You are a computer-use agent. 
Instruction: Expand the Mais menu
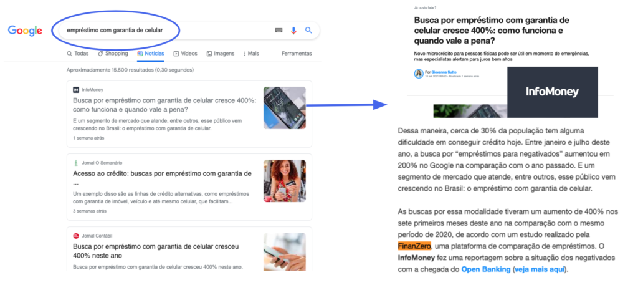[251, 54]
